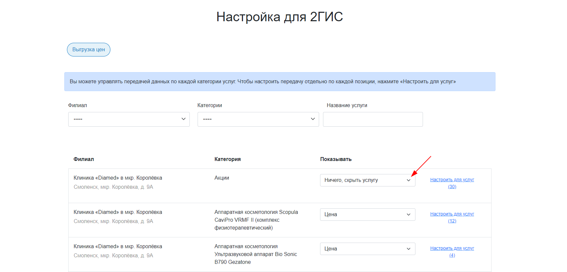Click clinic name in the Акции row
This screenshot has width=567, height=272.
(x=118, y=178)
